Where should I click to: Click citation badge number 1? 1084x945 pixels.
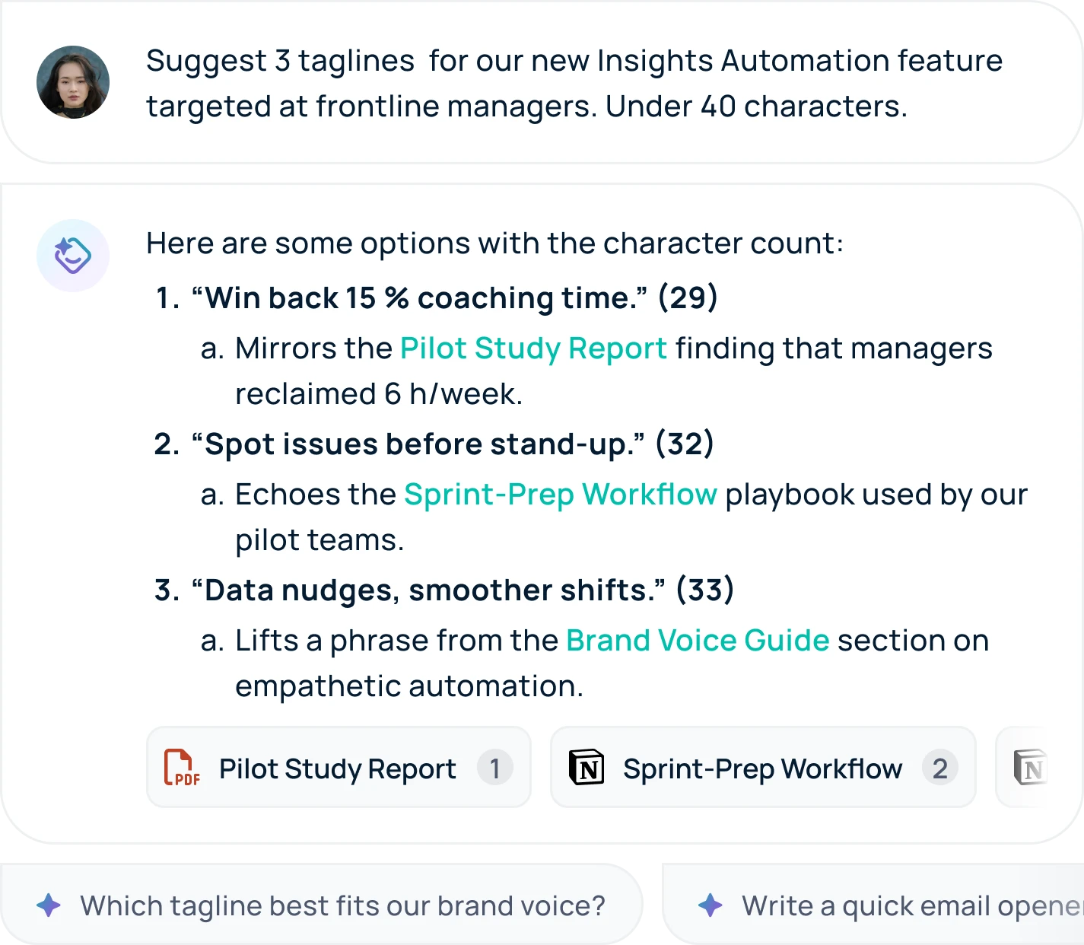coord(494,768)
